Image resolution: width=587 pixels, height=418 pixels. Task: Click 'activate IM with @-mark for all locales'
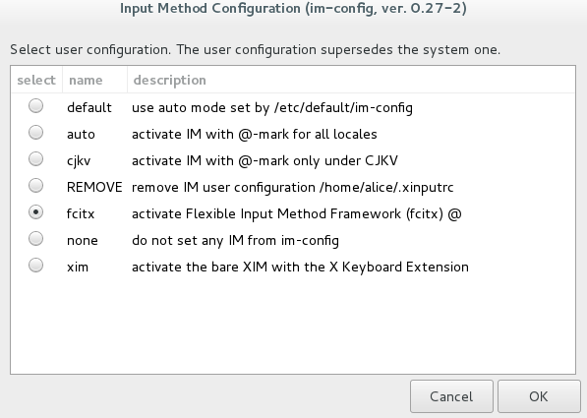pos(255,134)
